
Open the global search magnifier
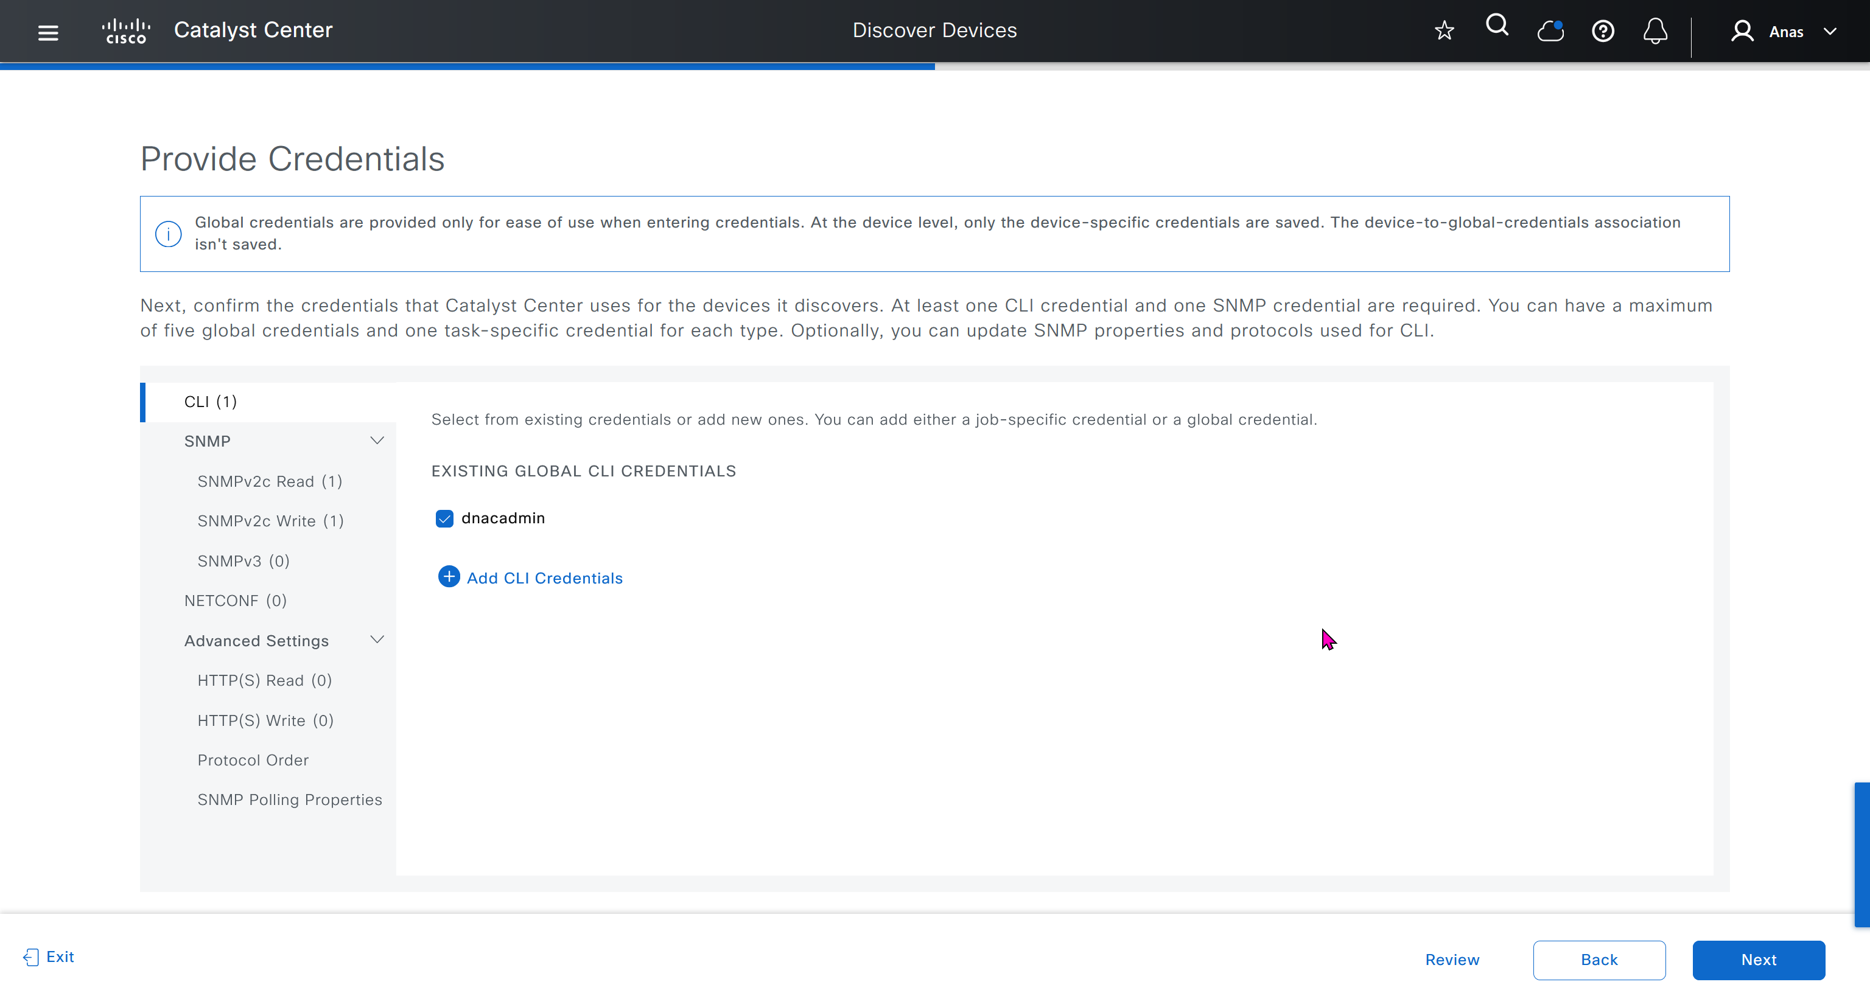pyautogui.click(x=1497, y=26)
